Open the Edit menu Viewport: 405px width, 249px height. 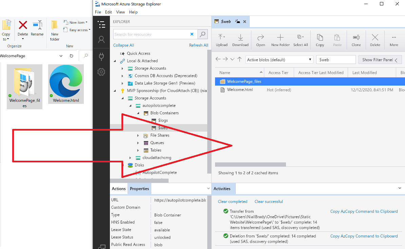coord(109,12)
